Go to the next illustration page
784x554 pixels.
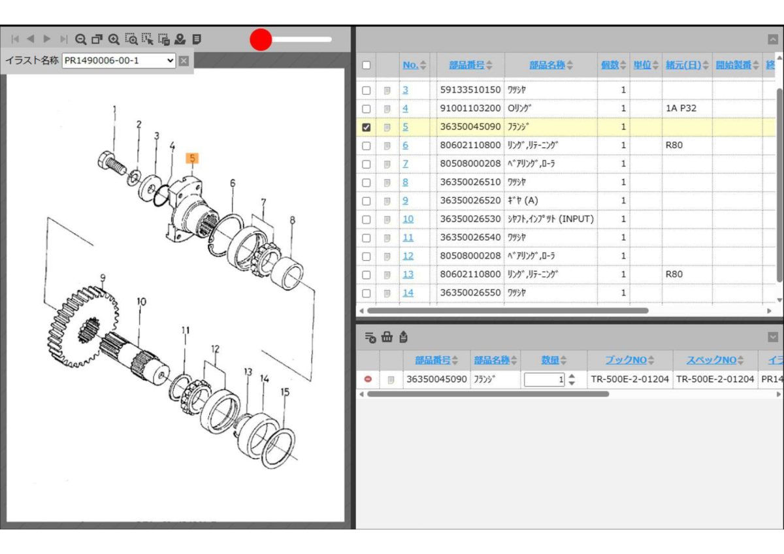(47, 39)
